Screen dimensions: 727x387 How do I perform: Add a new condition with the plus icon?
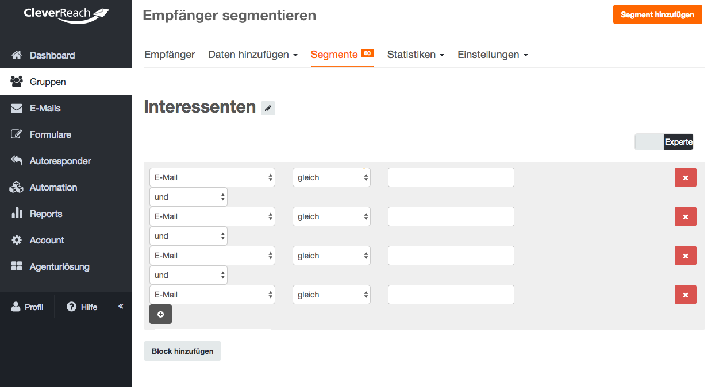tap(160, 314)
